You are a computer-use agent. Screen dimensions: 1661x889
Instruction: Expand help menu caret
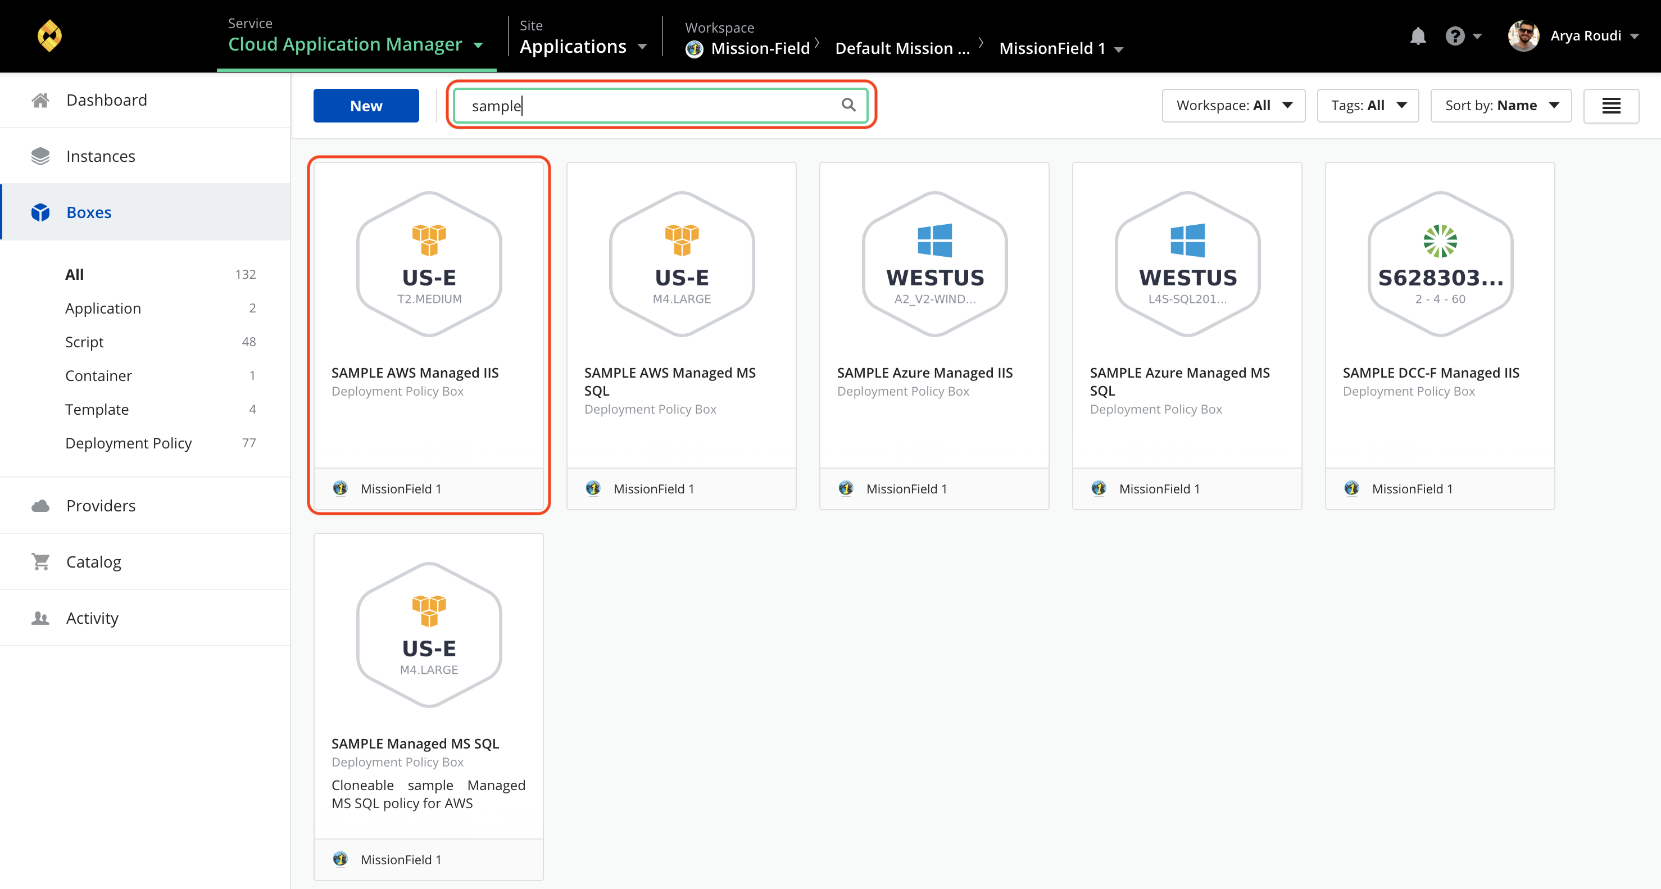pyautogui.click(x=1477, y=37)
